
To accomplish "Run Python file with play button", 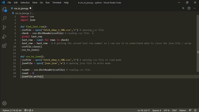I will click(x=183, y=8).
